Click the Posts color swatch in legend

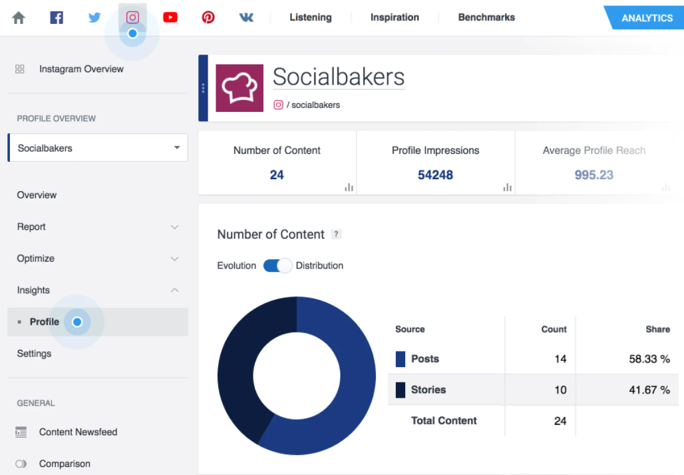401,359
